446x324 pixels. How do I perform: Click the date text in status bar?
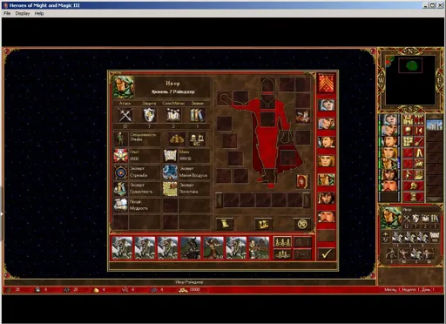point(409,290)
